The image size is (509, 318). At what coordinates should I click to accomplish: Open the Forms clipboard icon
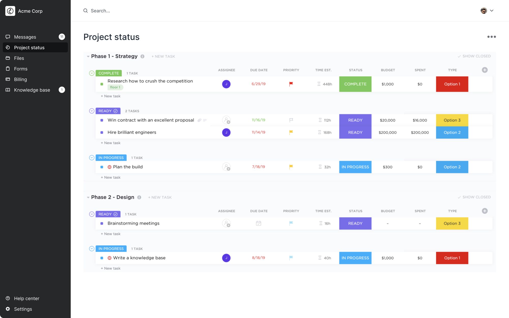coord(8,69)
